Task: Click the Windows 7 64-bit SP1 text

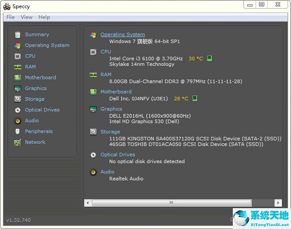Action: click(x=145, y=41)
